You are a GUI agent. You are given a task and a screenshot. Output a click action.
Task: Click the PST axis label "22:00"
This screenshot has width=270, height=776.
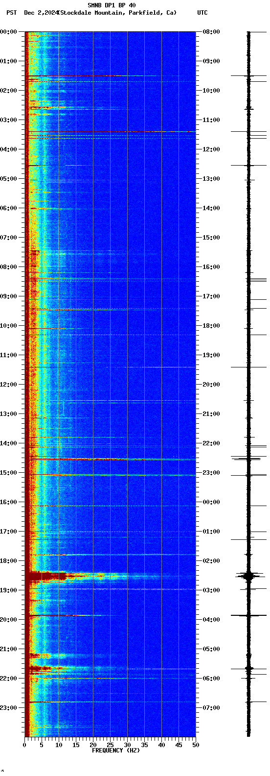pyautogui.click(x=8, y=679)
